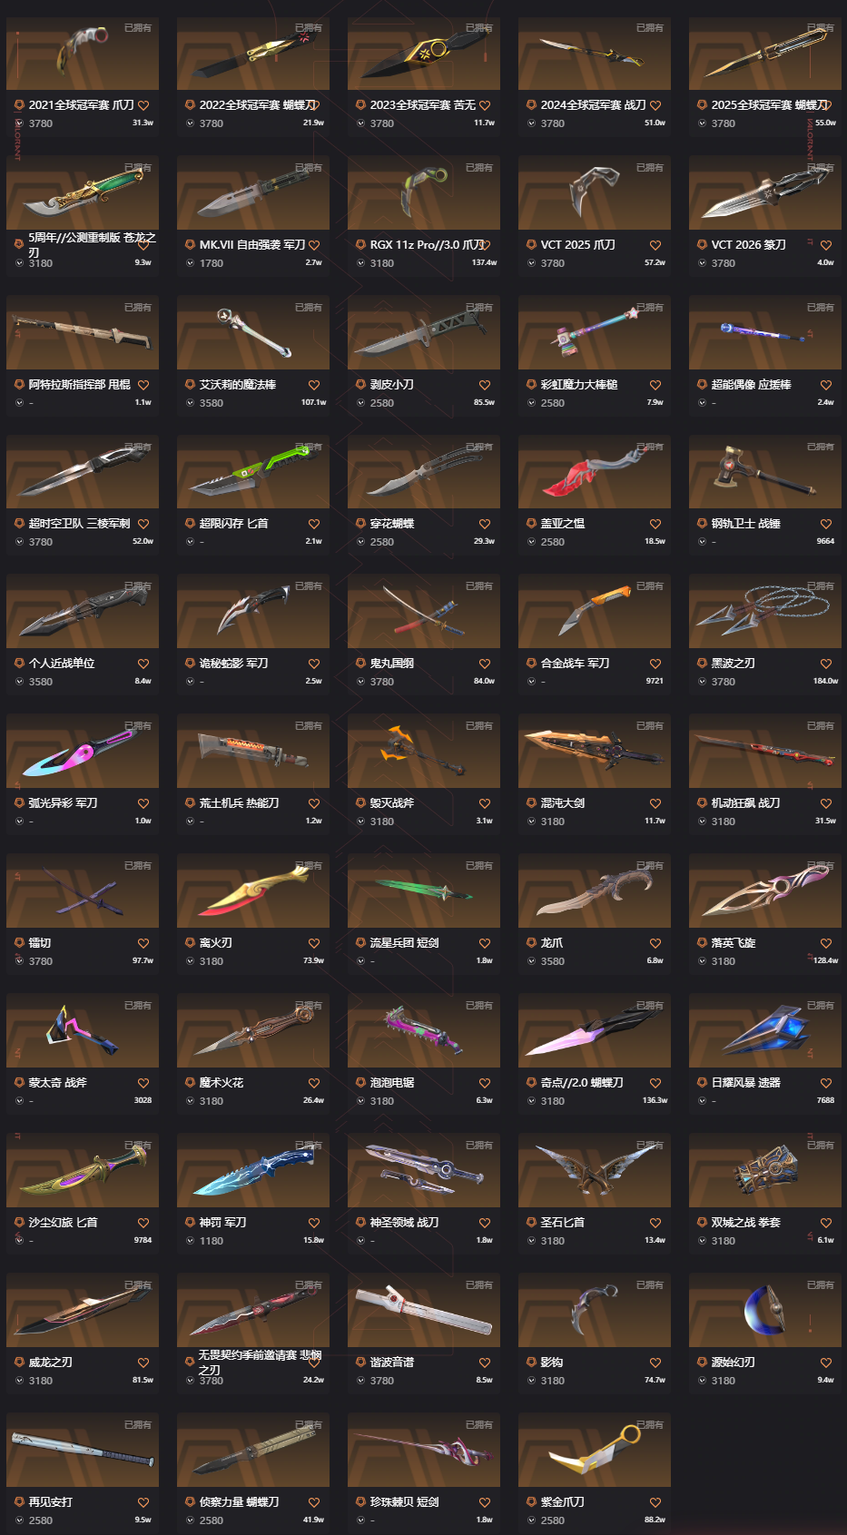Screen dimensions: 847x1535
Task: Open the 超时空卫队 三棱军刺 skin name
Action: 79,524
